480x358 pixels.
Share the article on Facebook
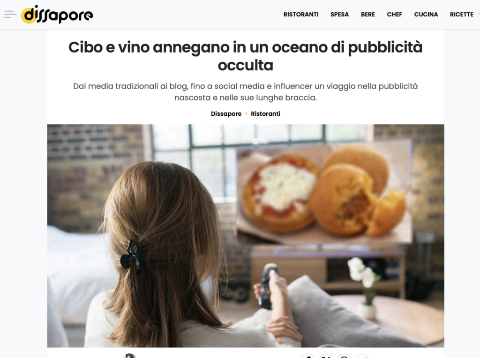tap(308, 357)
